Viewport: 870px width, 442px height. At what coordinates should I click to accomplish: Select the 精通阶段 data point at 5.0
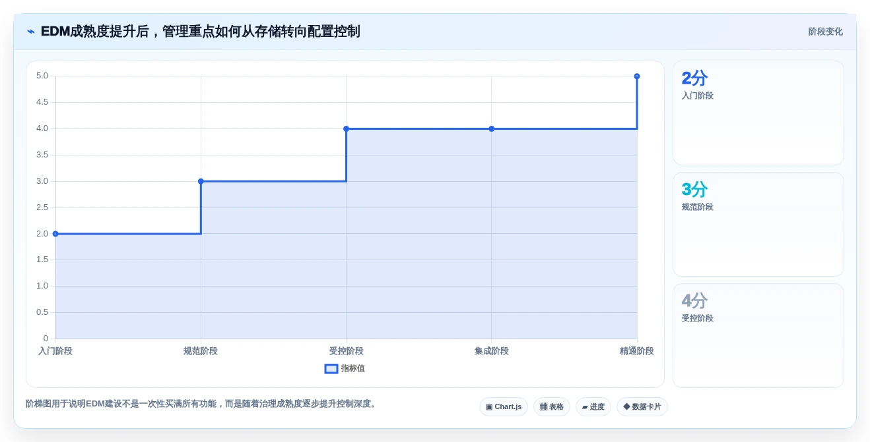click(637, 76)
